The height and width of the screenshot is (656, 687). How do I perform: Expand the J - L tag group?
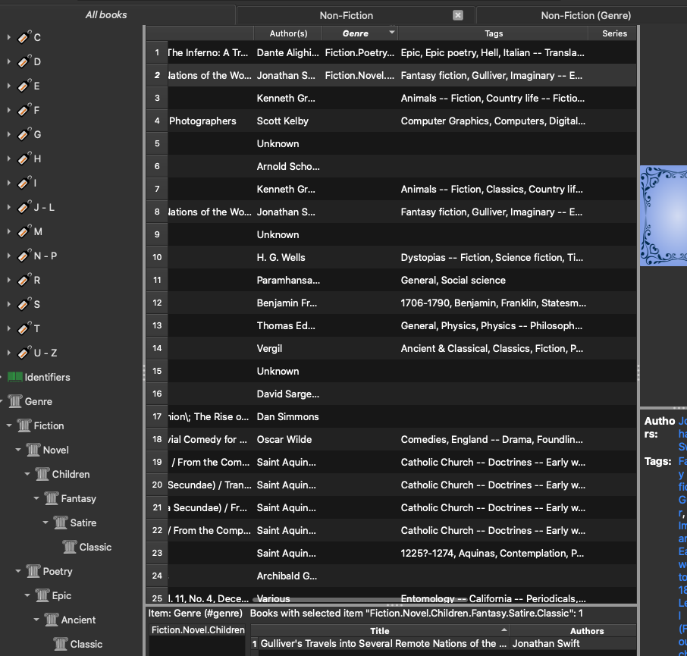pyautogui.click(x=9, y=207)
